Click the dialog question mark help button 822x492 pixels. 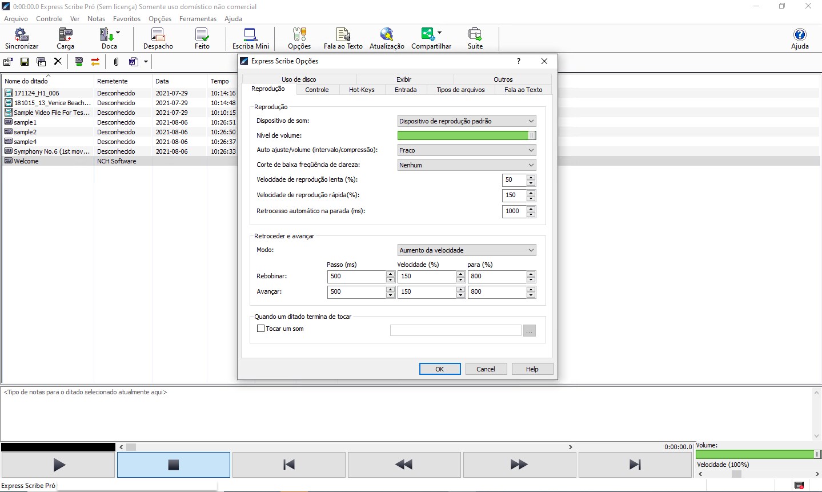click(x=519, y=61)
